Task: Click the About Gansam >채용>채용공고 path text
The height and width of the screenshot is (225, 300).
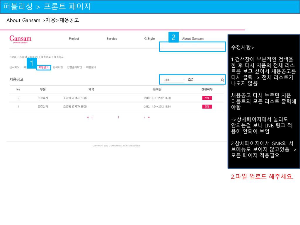Action: [43, 20]
